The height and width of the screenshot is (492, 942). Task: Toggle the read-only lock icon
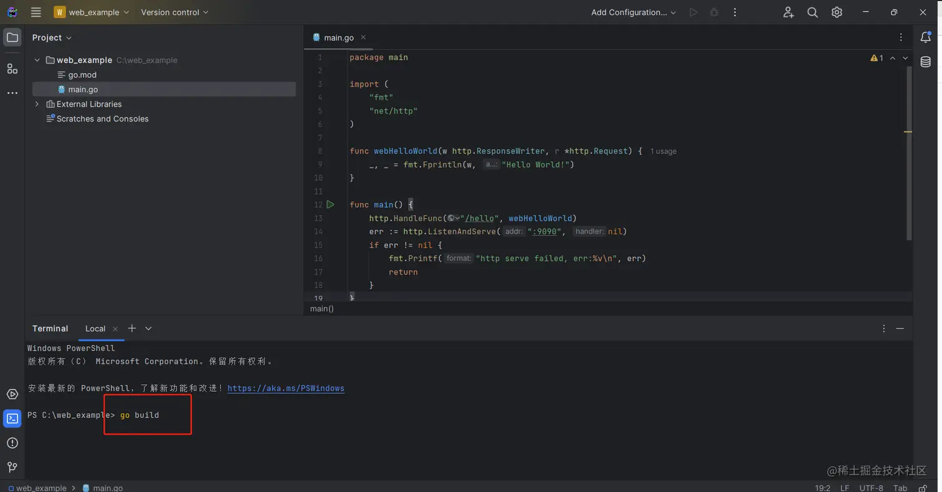pyautogui.click(x=924, y=488)
